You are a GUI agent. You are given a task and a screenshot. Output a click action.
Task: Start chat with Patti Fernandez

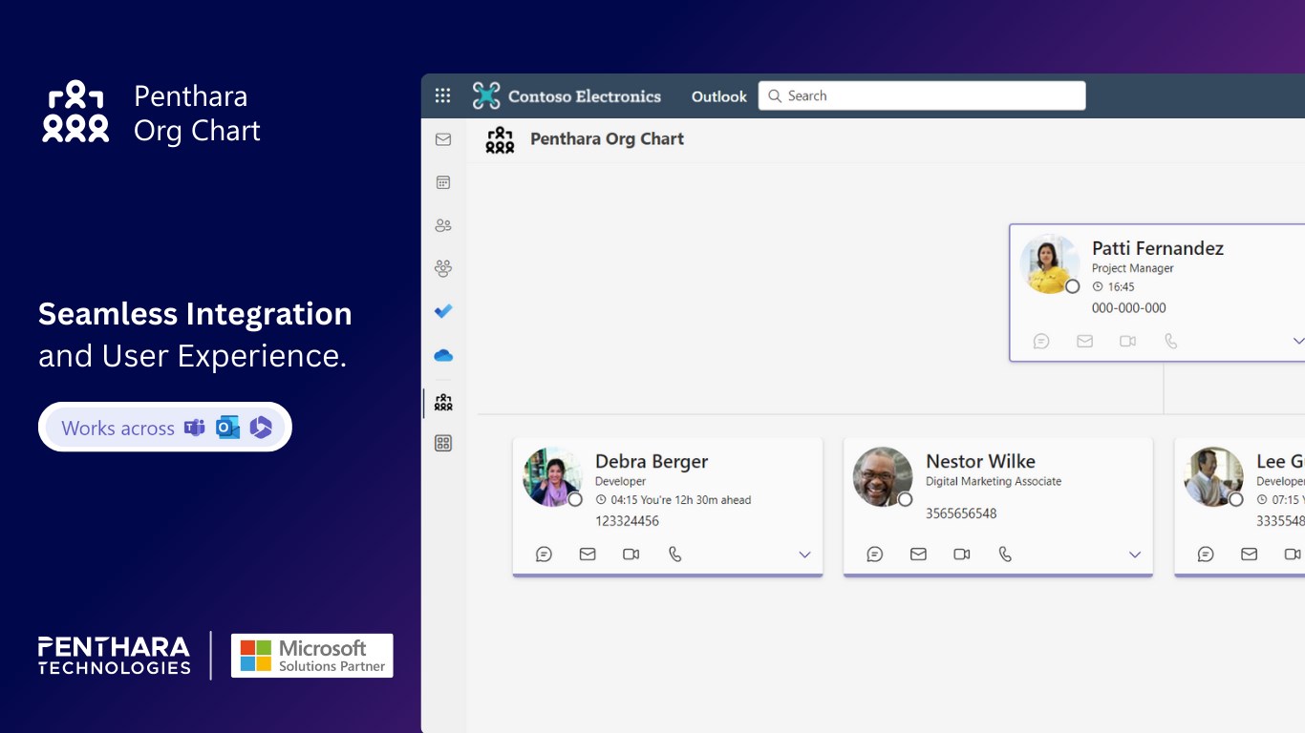(1041, 341)
